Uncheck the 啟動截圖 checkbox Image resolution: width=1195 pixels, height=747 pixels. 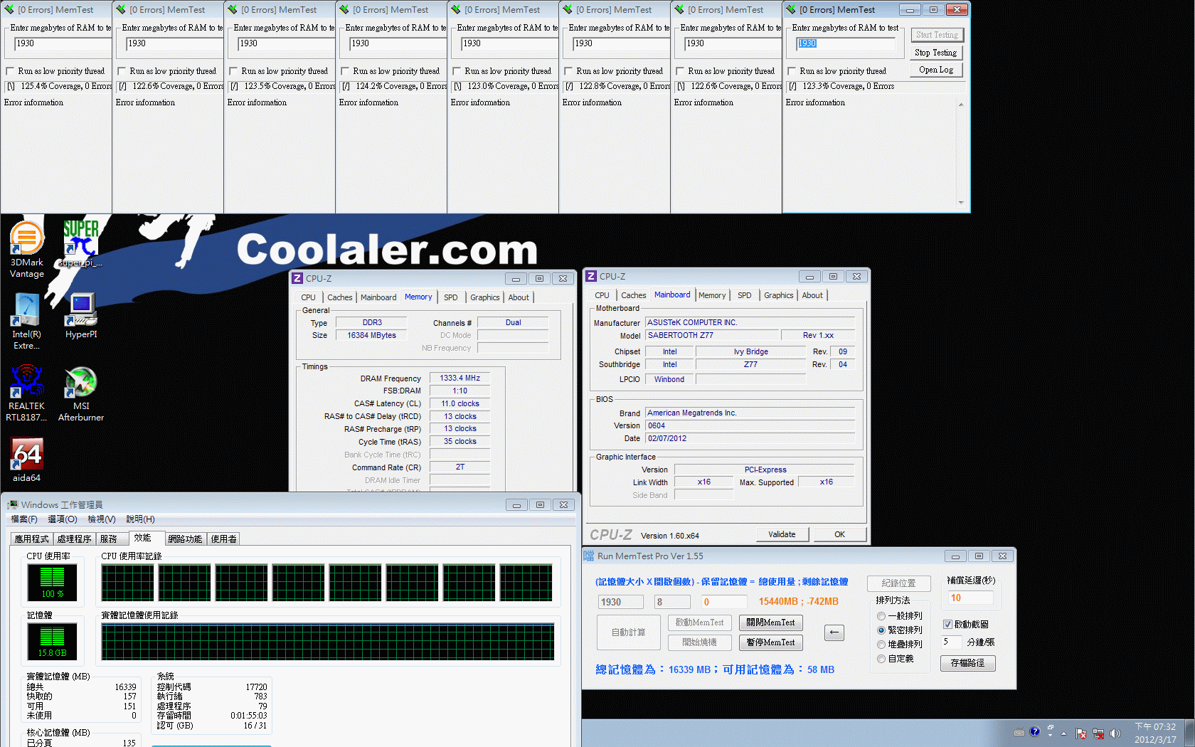(x=947, y=624)
